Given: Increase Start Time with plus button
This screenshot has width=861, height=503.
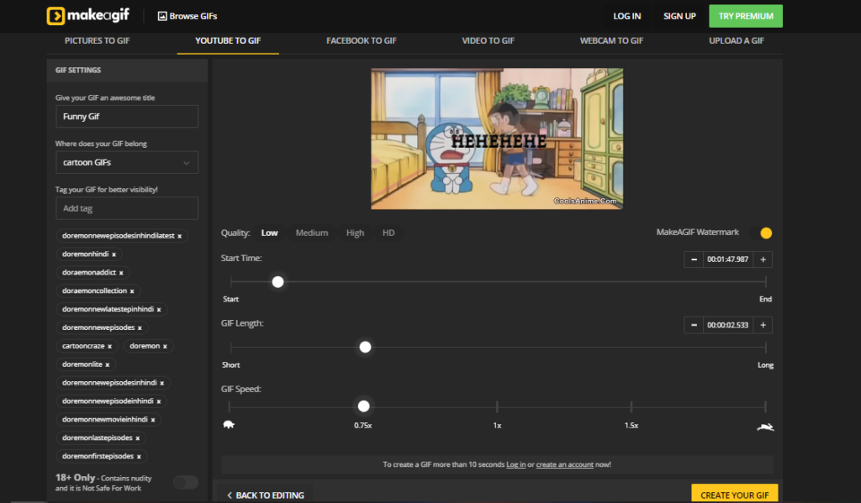Looking at the screenshot, I should pyautogui.click(x=763, y=259).
